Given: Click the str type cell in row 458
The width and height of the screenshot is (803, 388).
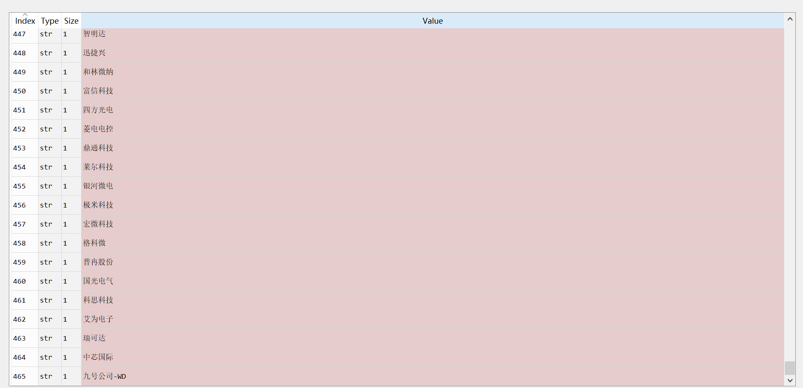Looking at the screenshot, I should (50, 243).
